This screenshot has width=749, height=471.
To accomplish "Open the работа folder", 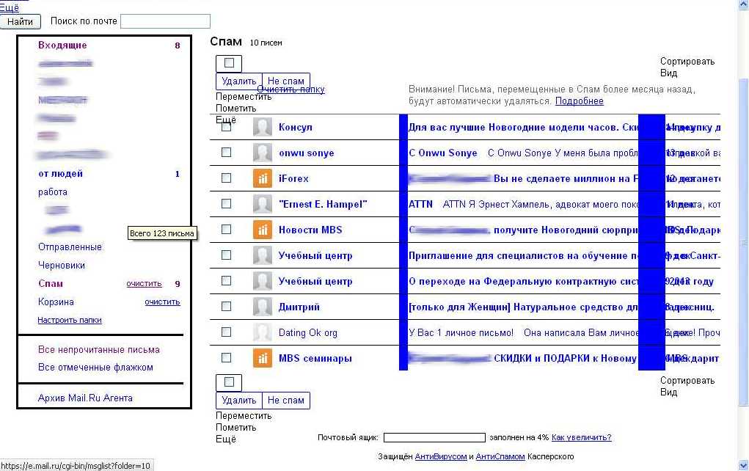I will [53, 192].
